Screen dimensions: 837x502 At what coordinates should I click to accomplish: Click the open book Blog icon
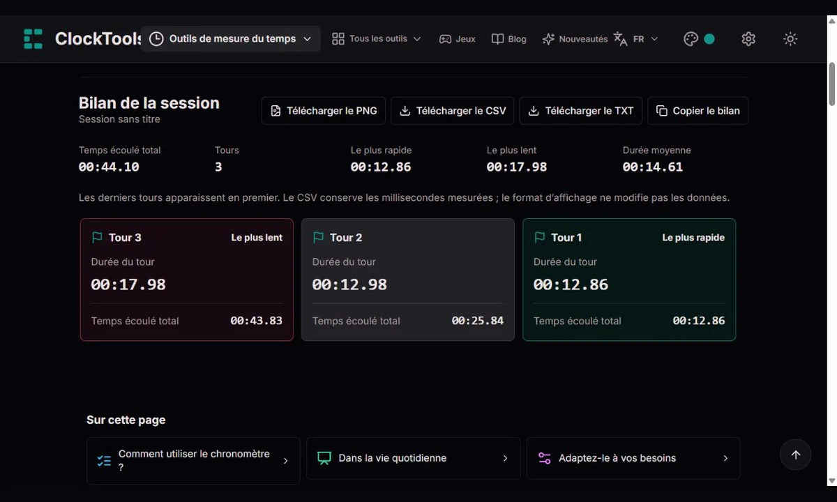[497, 39]
